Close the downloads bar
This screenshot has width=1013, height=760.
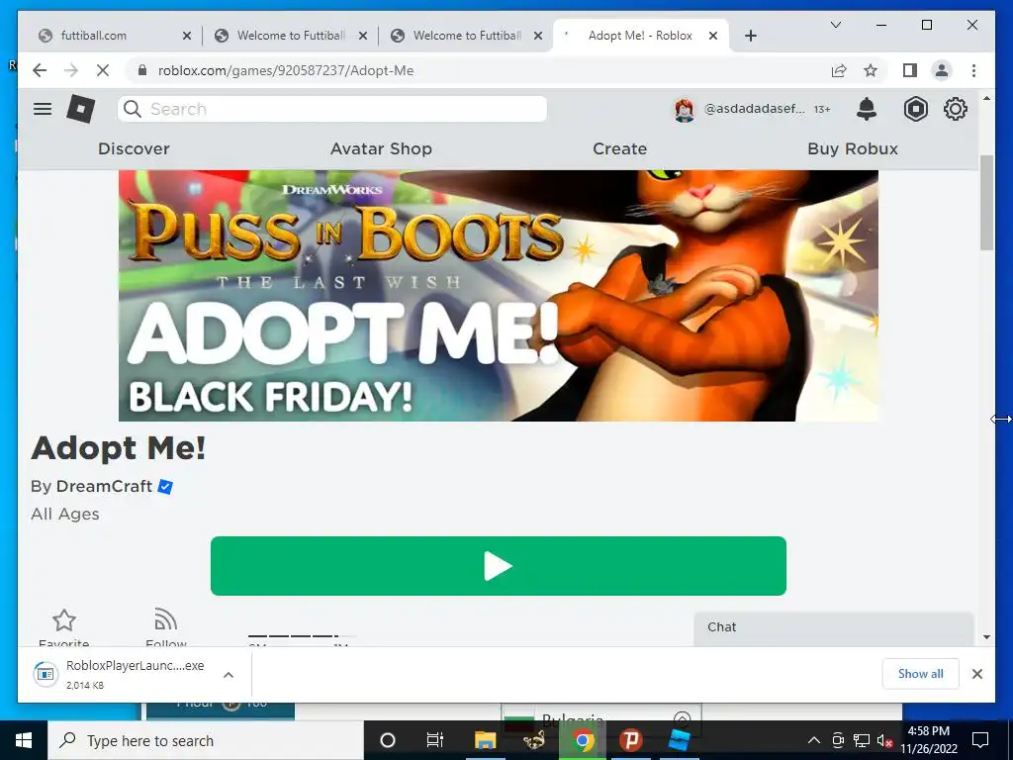click(x=977, y=674)
